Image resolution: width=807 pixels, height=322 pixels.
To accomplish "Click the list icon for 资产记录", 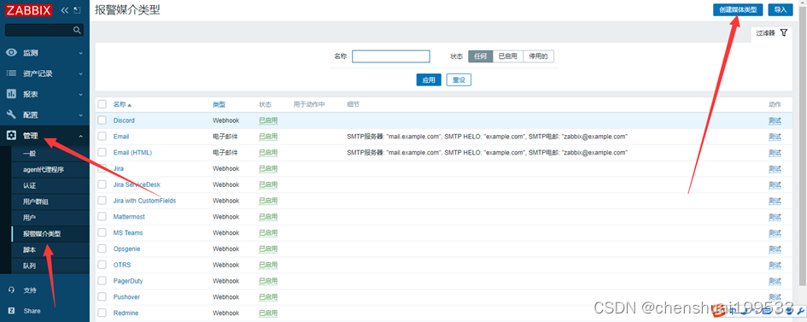I will 11,73.
